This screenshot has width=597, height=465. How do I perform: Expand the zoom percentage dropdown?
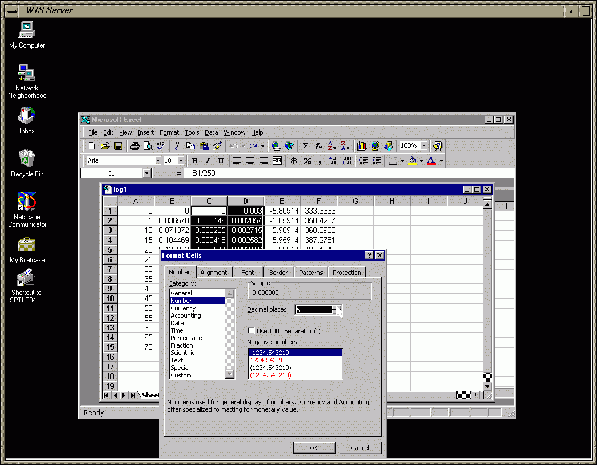pyautogui.click(x=424, y=146)
